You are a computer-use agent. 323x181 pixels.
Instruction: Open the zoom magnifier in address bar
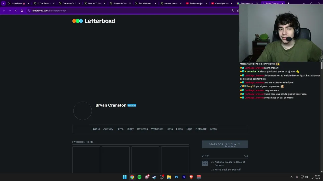point(233,11)
